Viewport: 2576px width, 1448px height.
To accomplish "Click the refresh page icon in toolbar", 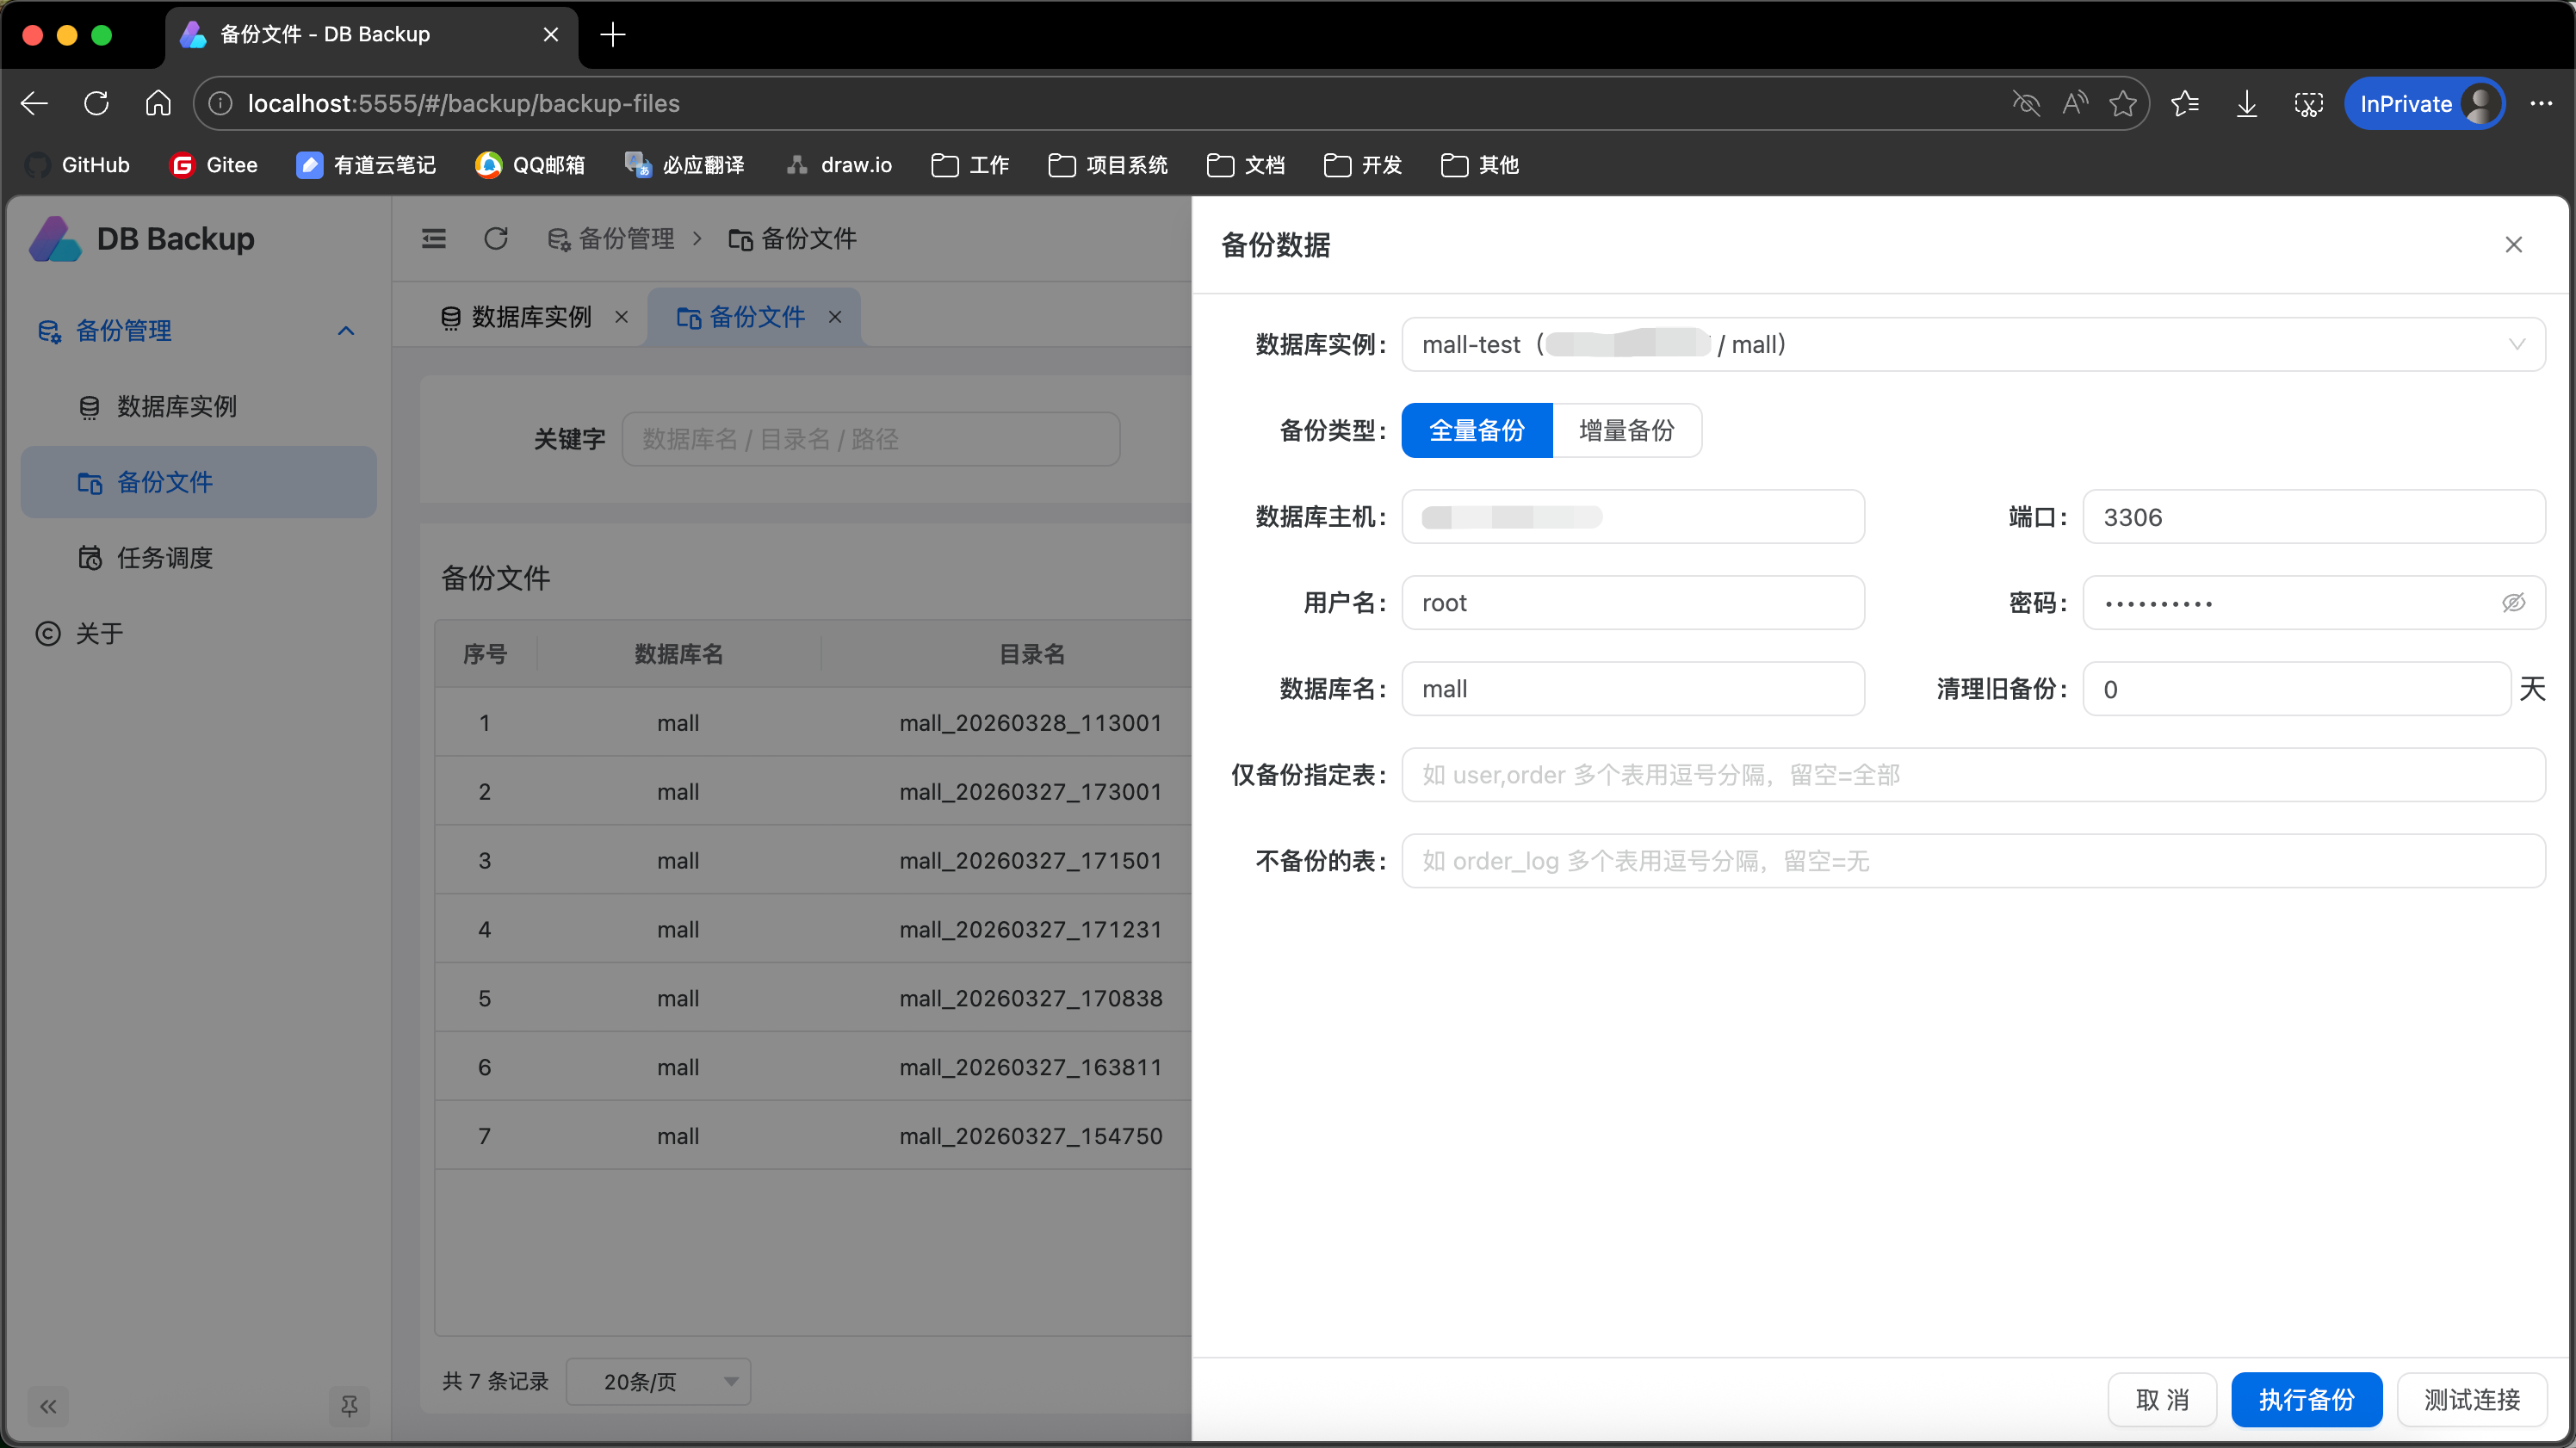I will 496,238.
